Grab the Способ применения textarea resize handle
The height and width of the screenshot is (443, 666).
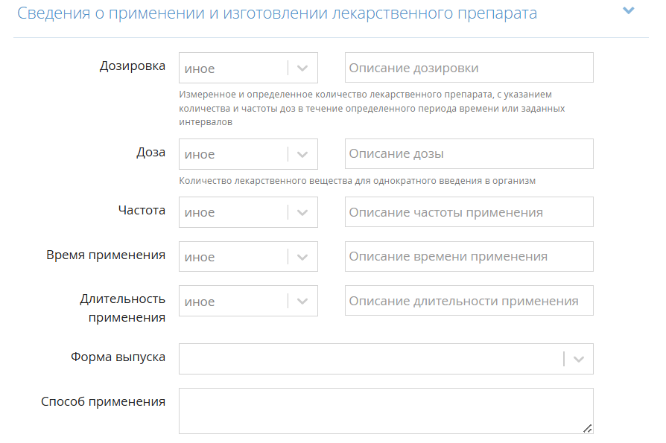tap(588, 428)
